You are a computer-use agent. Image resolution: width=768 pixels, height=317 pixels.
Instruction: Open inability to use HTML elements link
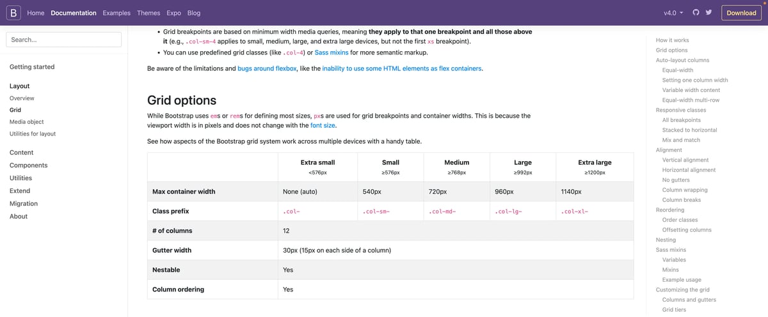point(402,68)
